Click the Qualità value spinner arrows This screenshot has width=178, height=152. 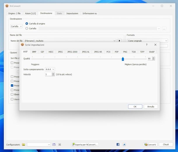tap(153, 58)
